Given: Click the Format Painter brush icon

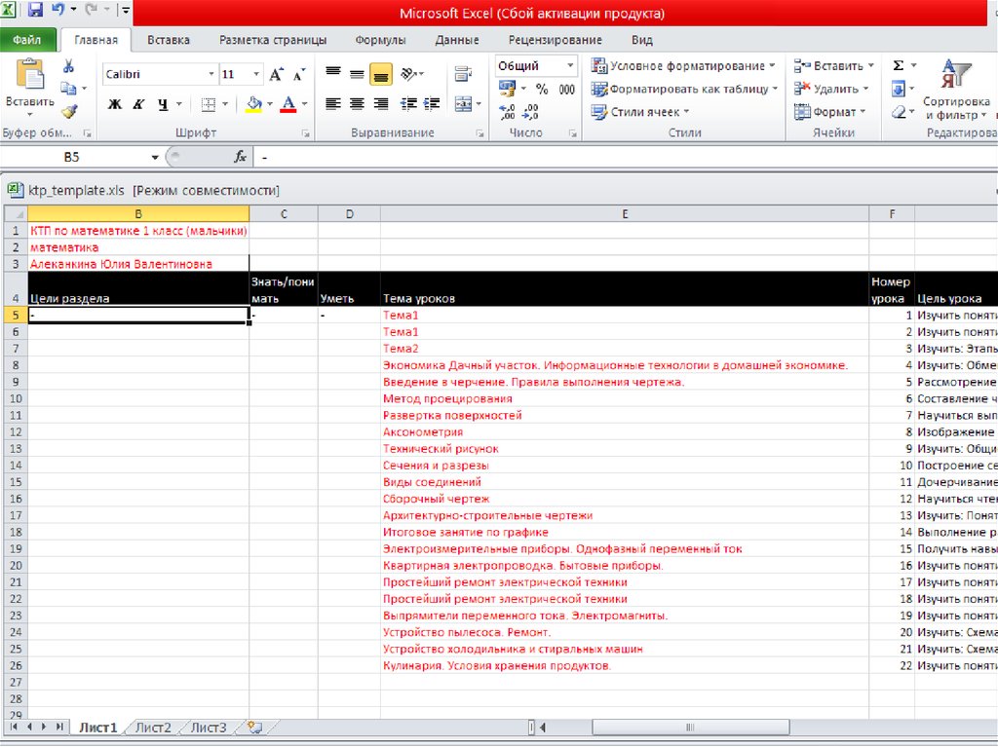Looking at the screenshot, I should (68, 111).
